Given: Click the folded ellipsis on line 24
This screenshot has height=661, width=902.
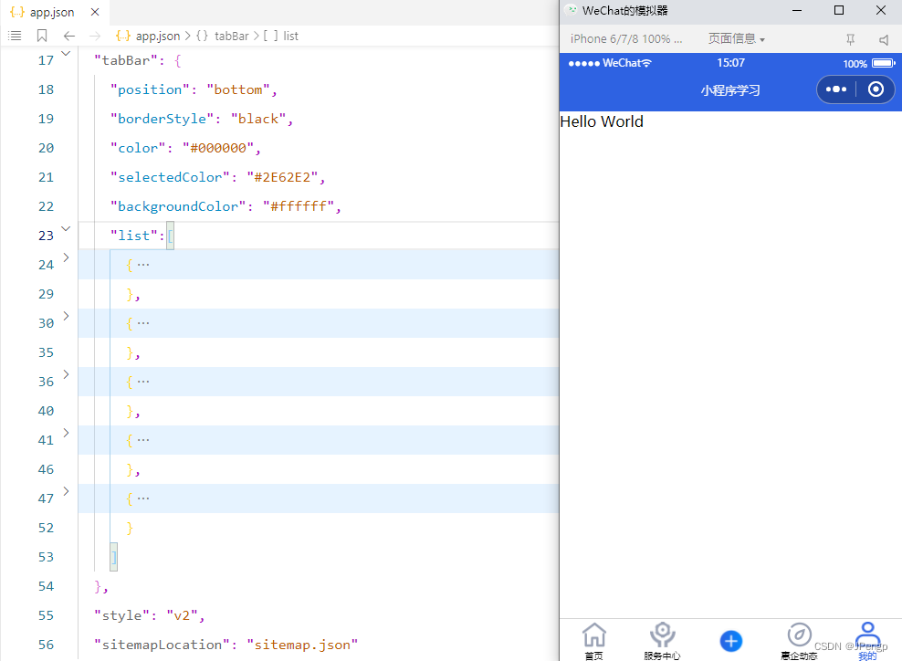Looking at the screenshot, I should point(143,265).
